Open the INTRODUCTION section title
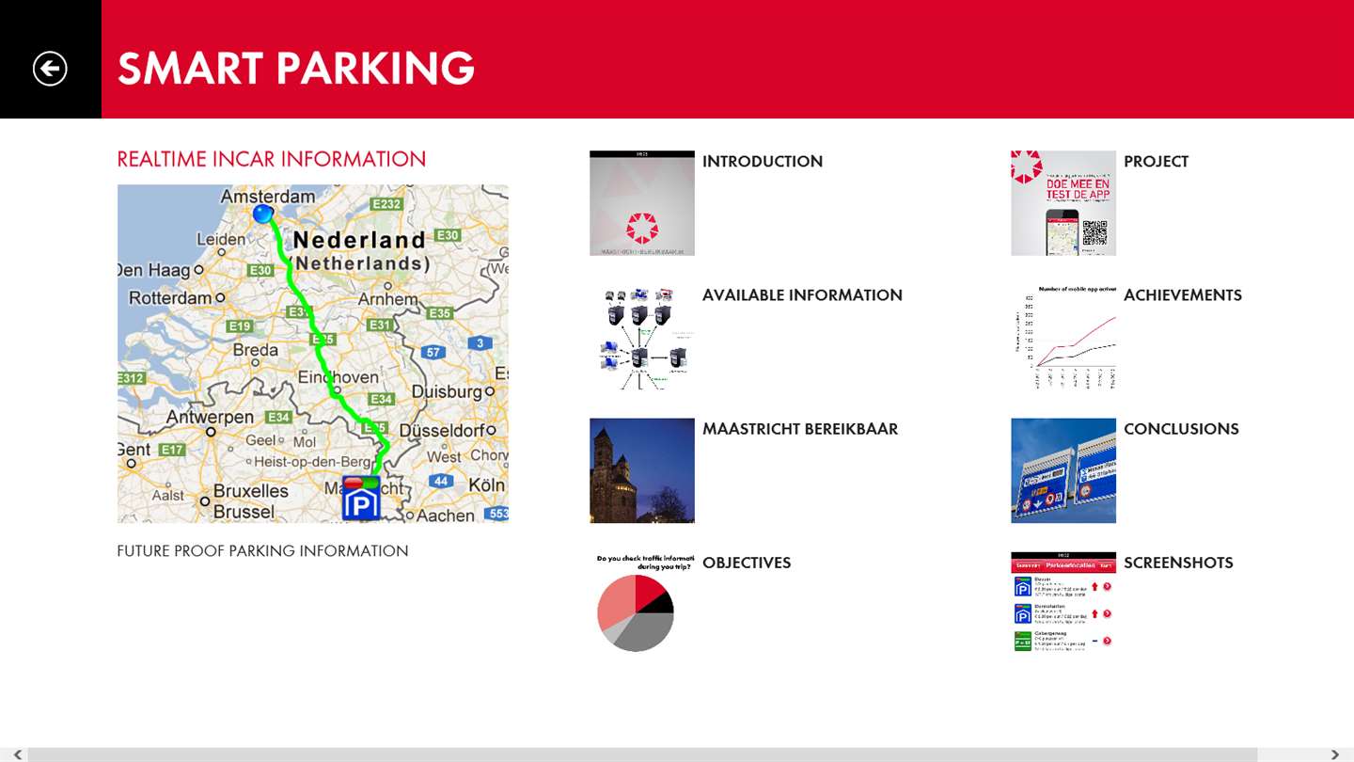Screen dimensions: 1354x762 (763, 162)
